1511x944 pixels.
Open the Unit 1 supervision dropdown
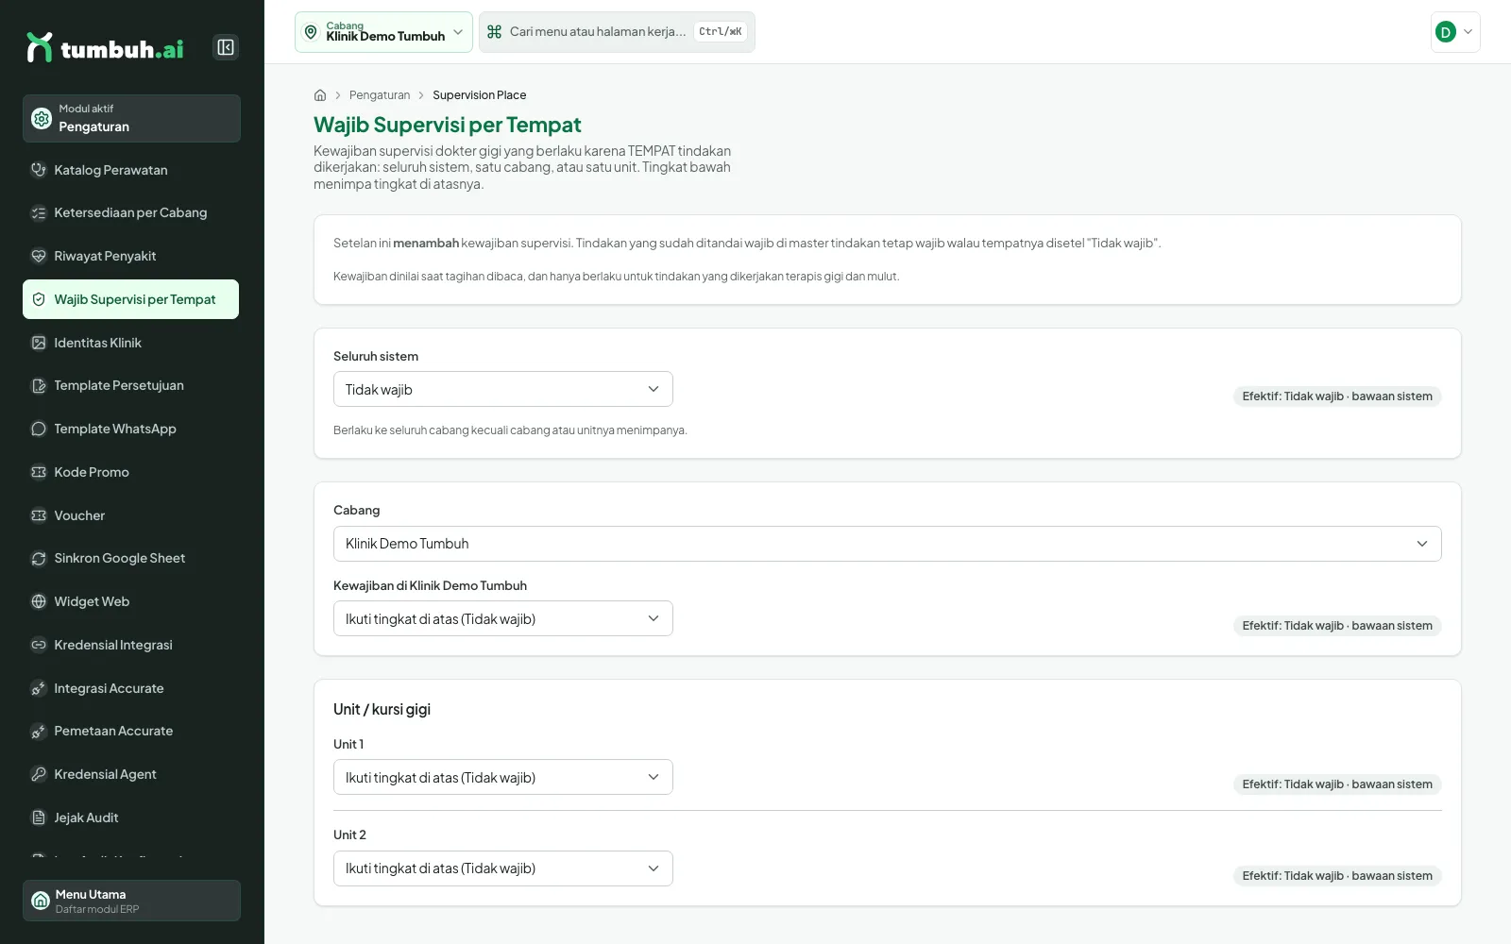click(x=503, y=777)
